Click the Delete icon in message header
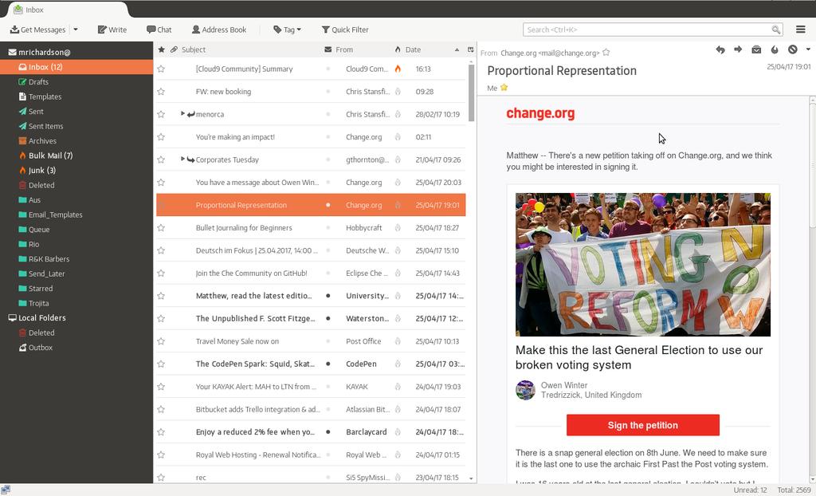The image size is (816, 496). tap(793, 49)
